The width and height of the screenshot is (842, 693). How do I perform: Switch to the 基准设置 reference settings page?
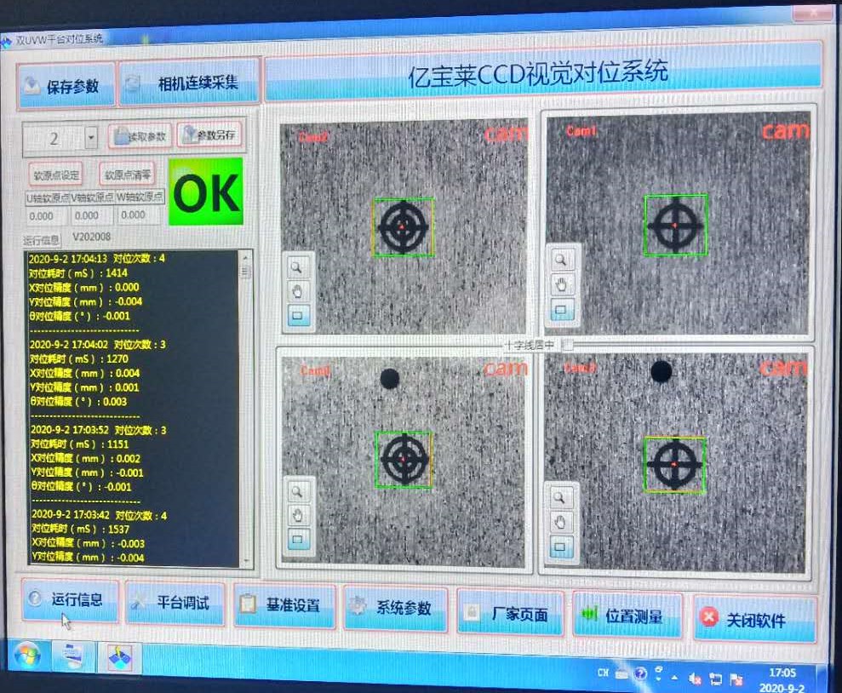click(284, 605)
